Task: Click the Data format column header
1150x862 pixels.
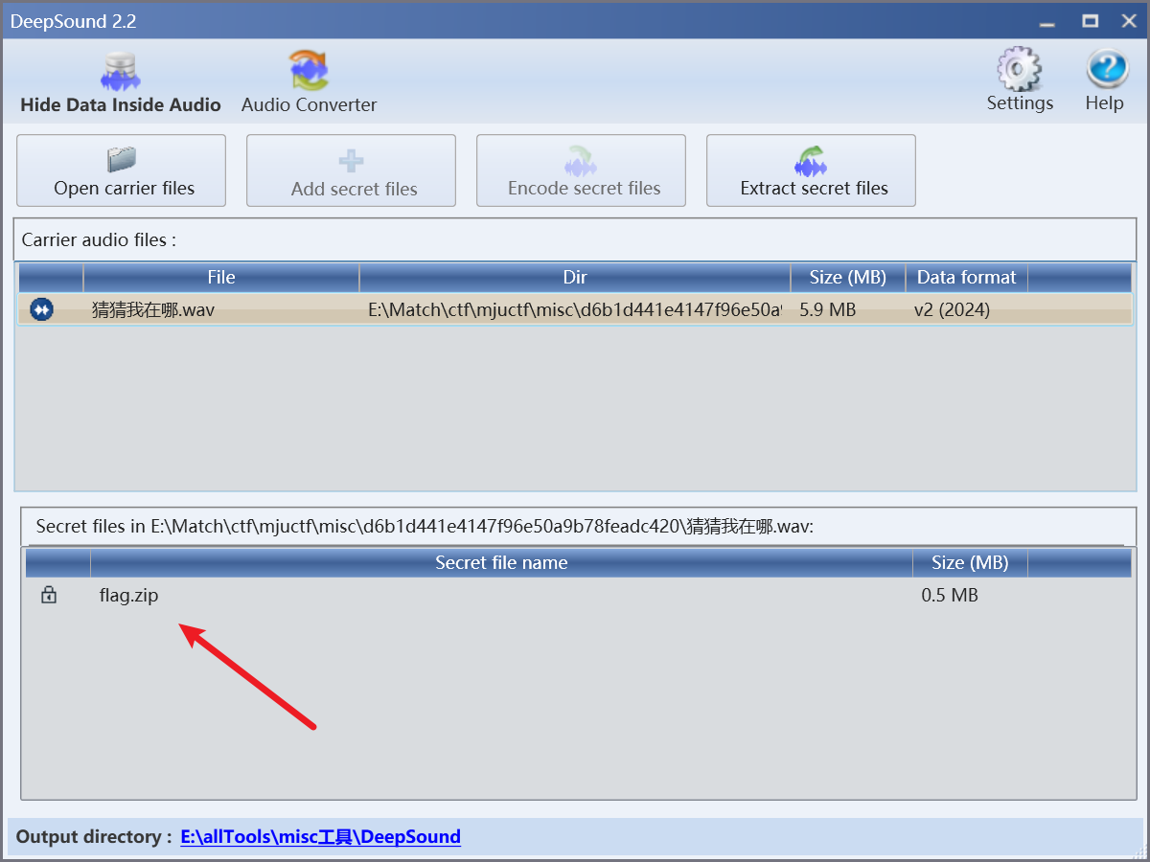Action: (x=967, y=278)
